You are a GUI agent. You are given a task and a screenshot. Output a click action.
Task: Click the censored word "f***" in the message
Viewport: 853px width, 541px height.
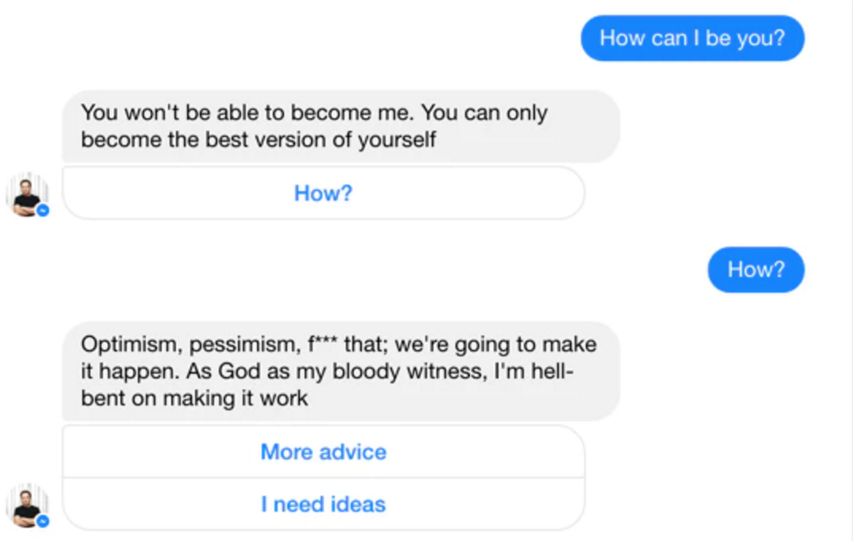pos(323,344)
